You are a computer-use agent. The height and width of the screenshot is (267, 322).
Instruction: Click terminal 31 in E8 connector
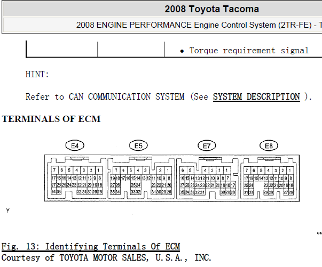point(246,192)
